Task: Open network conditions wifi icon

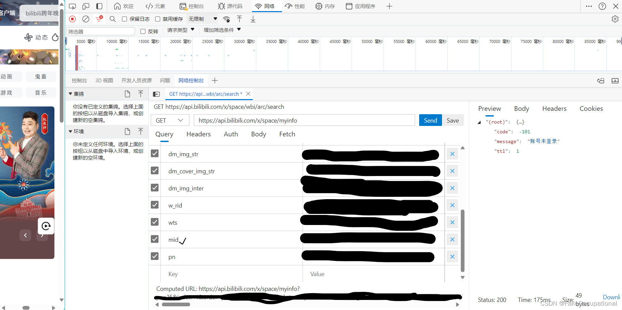Action: tap(226, 19)
